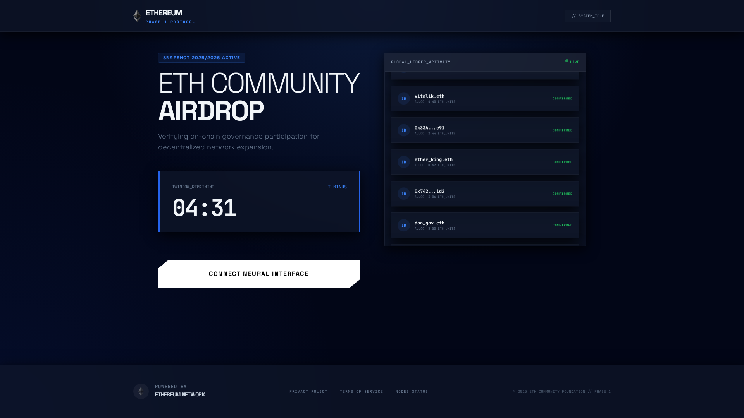Click the ID icon for 0x742...1d2
The height and width of the screenshot is (418, 744).
(404, 194)
